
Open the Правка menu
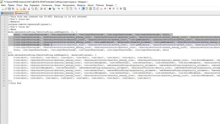(11, 5)
